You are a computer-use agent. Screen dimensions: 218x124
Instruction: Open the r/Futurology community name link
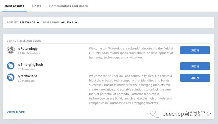[x=28, y=49]
